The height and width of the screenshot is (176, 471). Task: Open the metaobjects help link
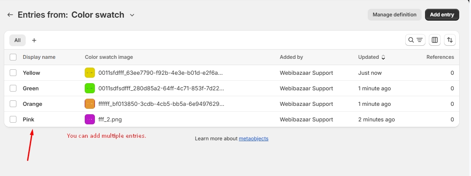tap(253, 139)
